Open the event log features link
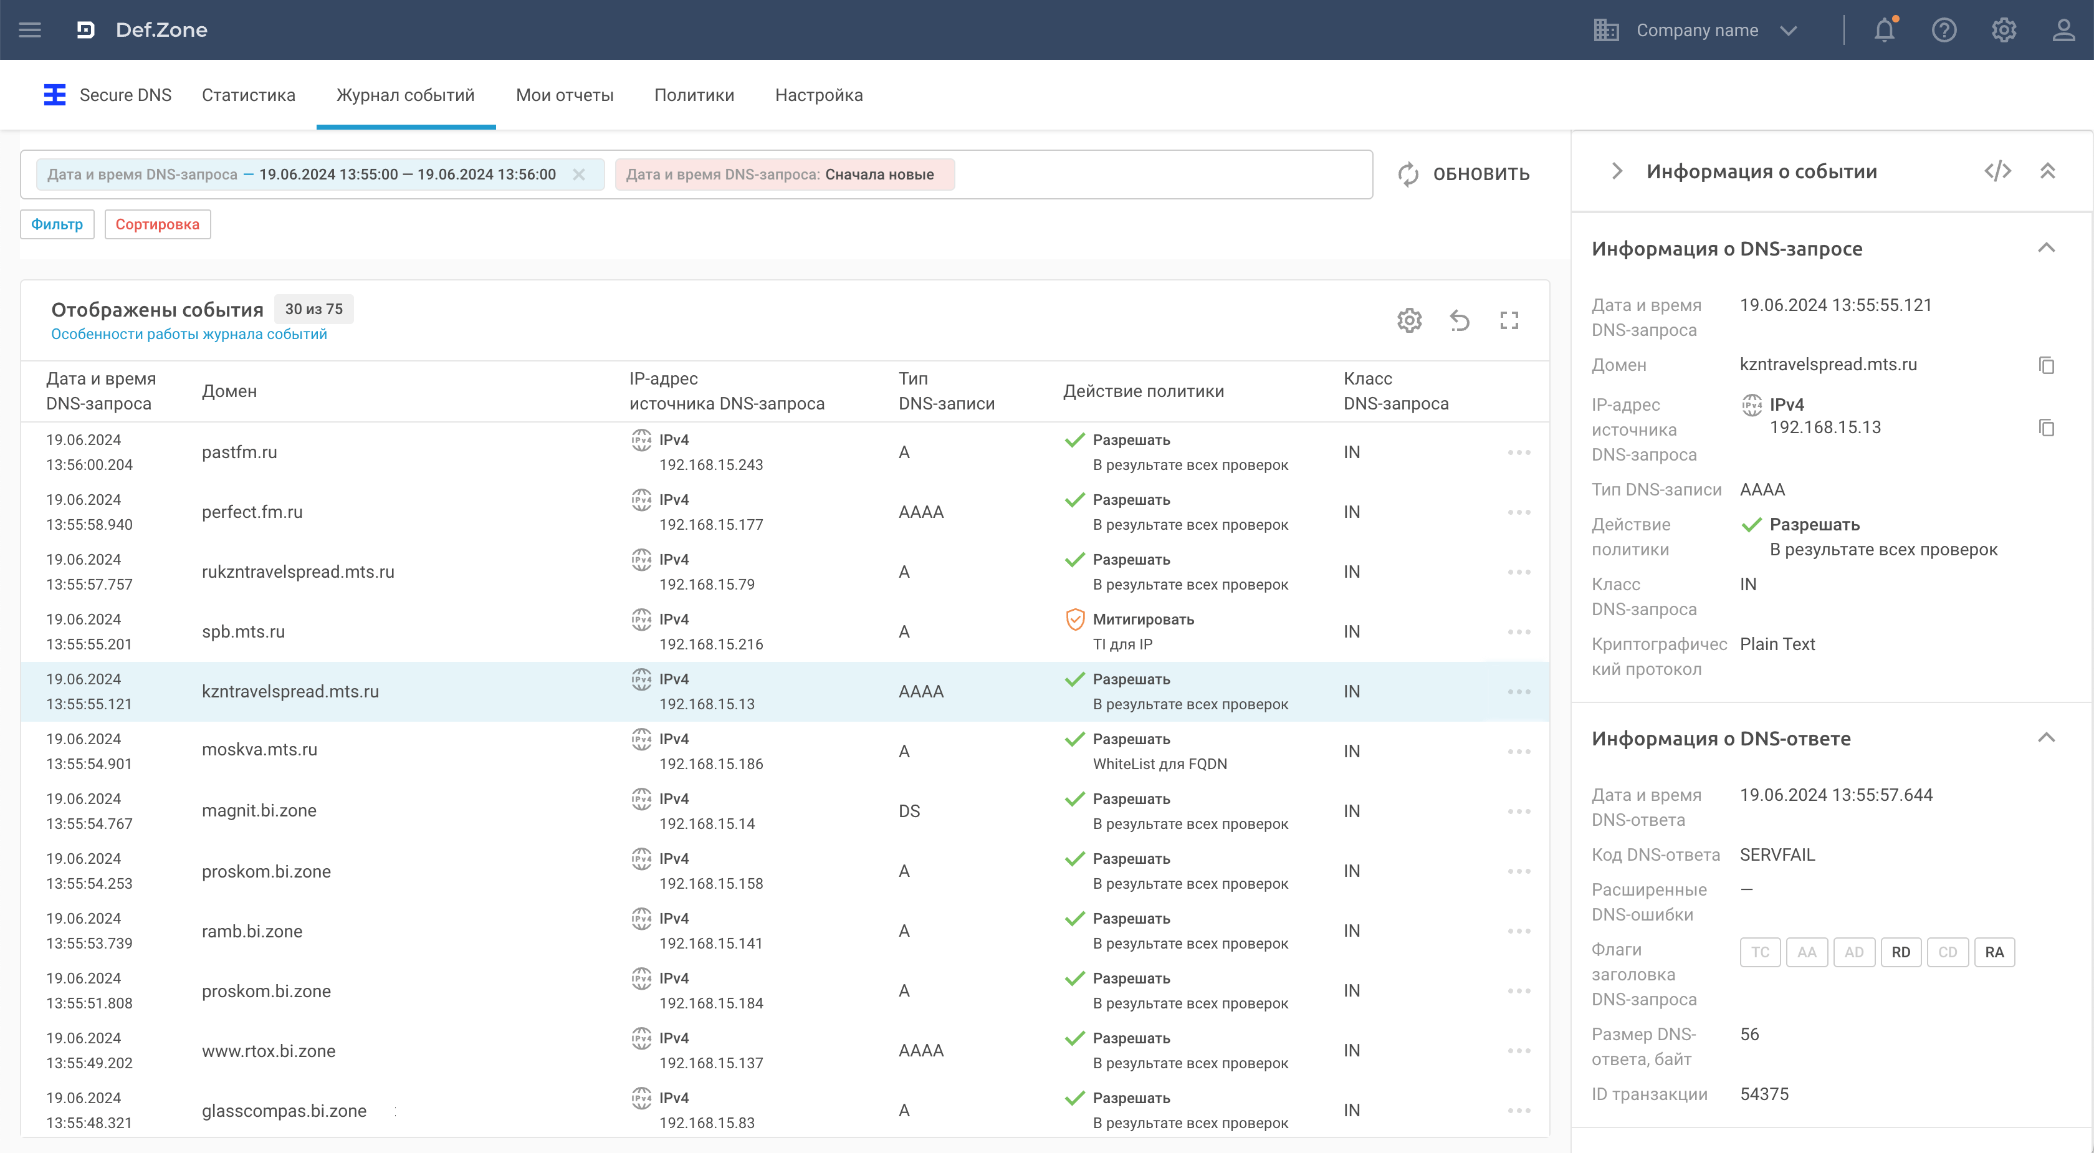2094x1153 pixels. [189, 334]
